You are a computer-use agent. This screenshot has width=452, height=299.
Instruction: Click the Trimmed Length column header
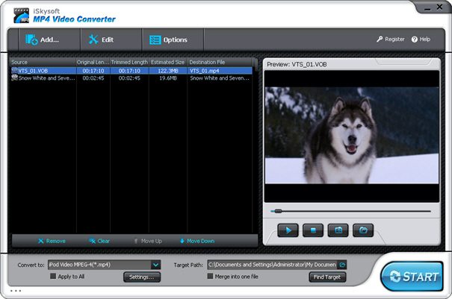(x=129, y=62)
